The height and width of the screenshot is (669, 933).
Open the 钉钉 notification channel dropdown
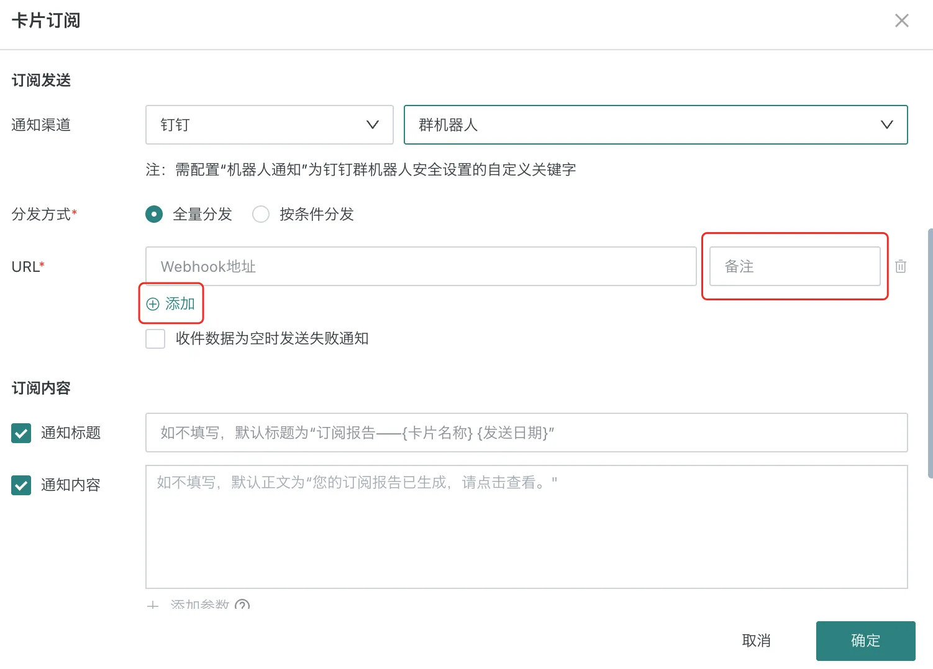tap(269, 125)
